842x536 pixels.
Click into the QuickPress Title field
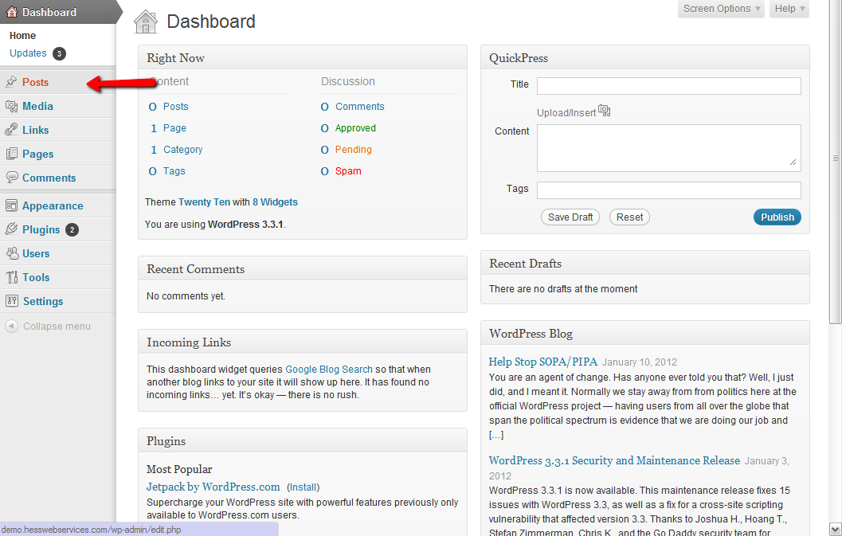pos(668,86)
